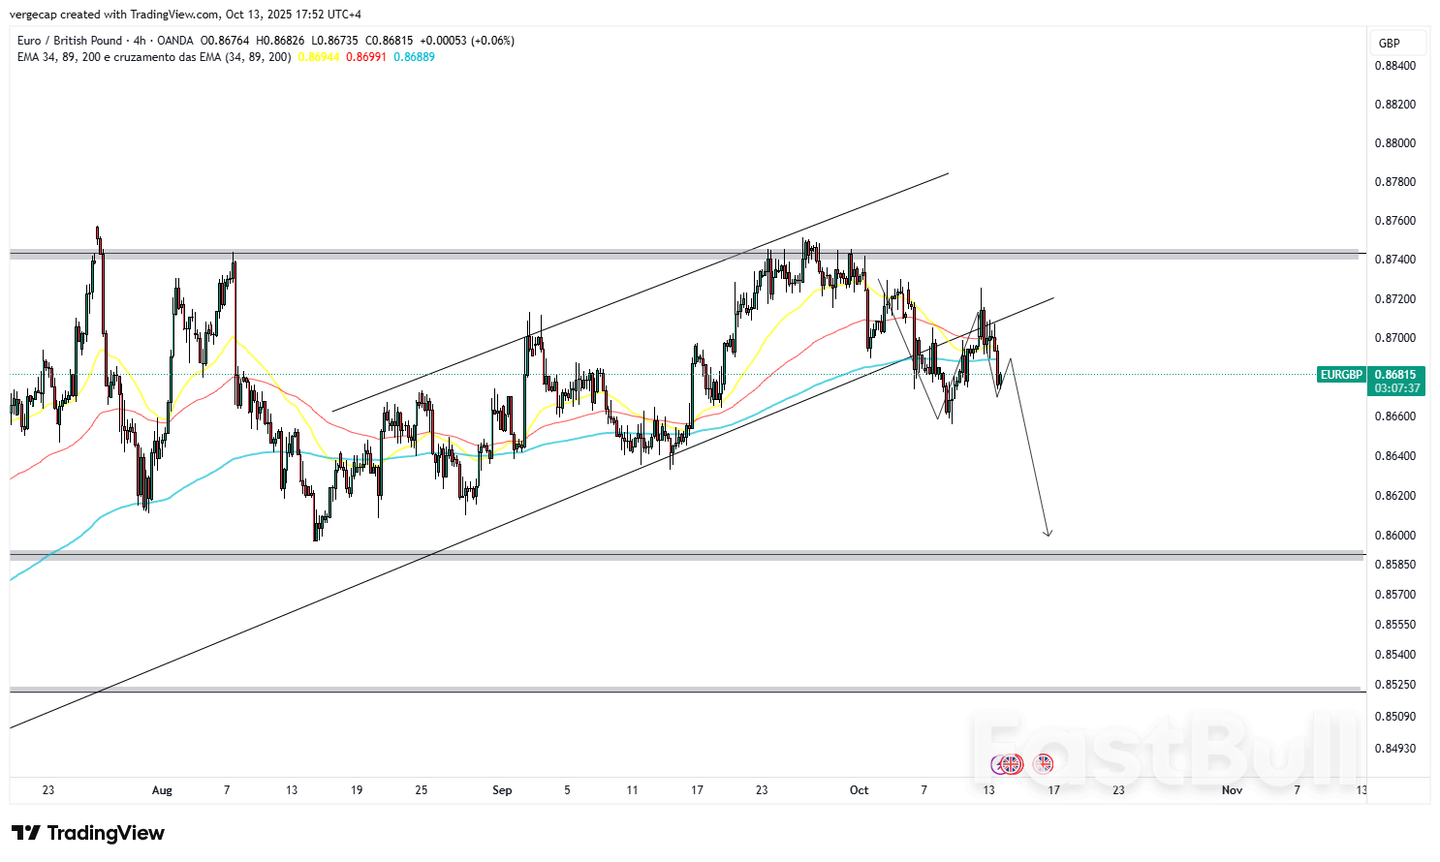This screenshot has height=862, width=1440.
Task: Click the Sep label on the time axis
Action: 502,790
